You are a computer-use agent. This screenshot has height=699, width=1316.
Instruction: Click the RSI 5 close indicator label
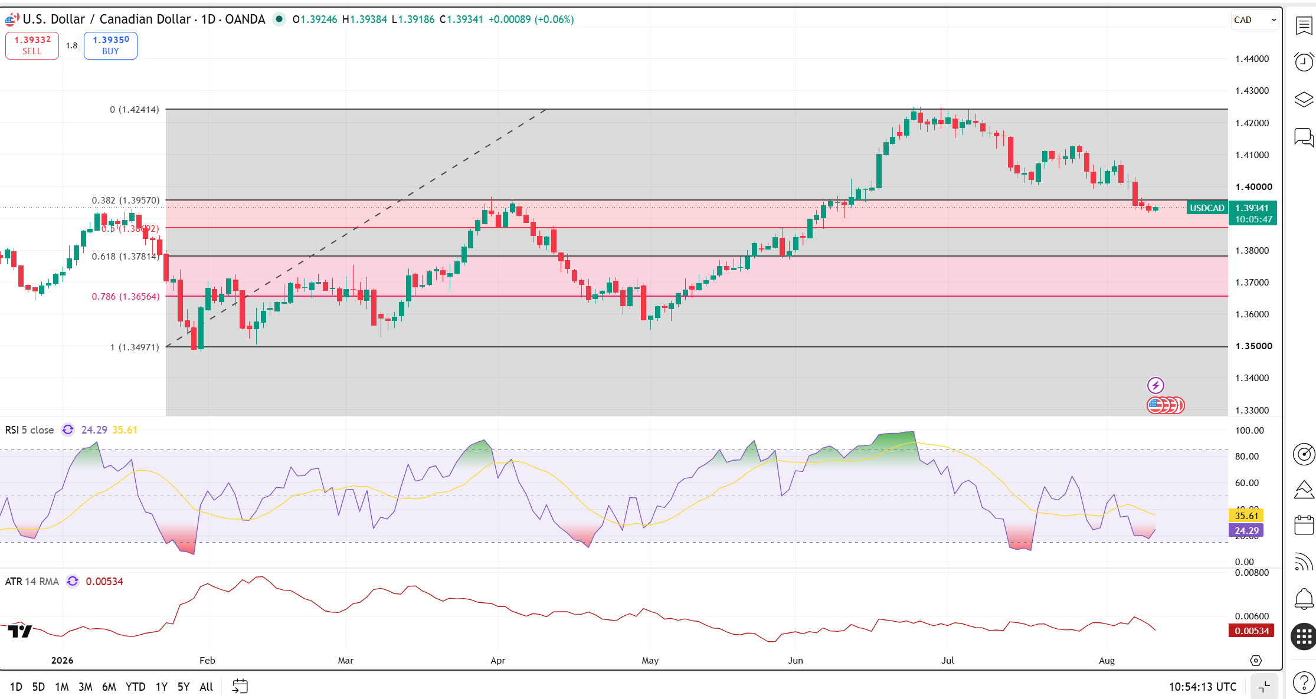click(x=30, y=430)
